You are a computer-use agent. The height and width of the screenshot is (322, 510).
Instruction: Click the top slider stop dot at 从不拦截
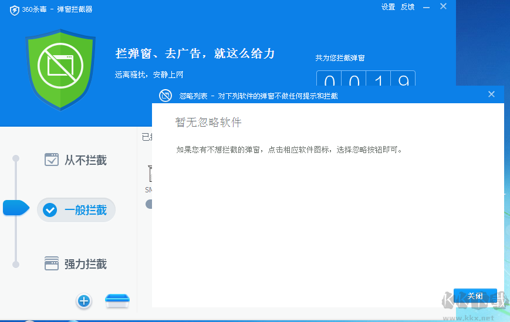pyautogui.click(x=16, y=158)
